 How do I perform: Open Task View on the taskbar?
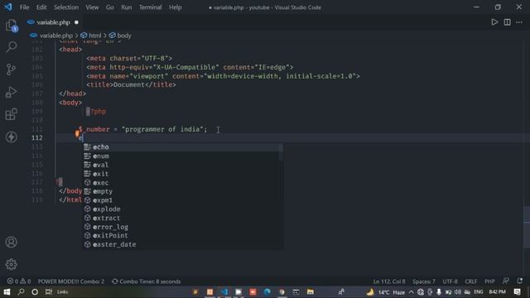(49, 292)
